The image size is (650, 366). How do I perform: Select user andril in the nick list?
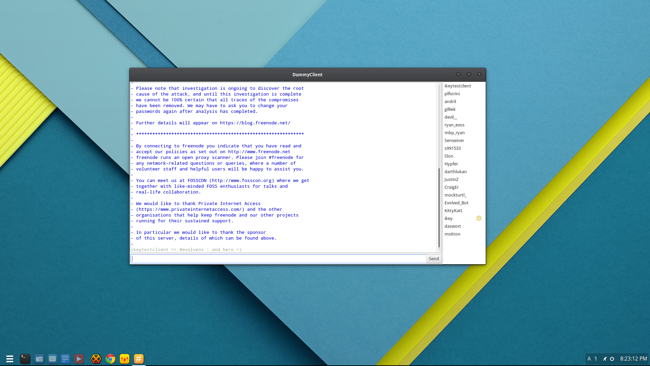pyautogui.click(x=450, y=102)
